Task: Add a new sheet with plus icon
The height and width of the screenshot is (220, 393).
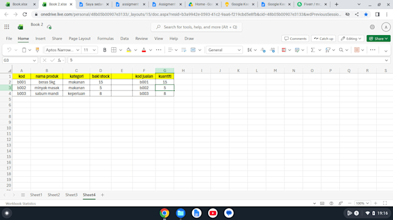Action: click(102, 195)
